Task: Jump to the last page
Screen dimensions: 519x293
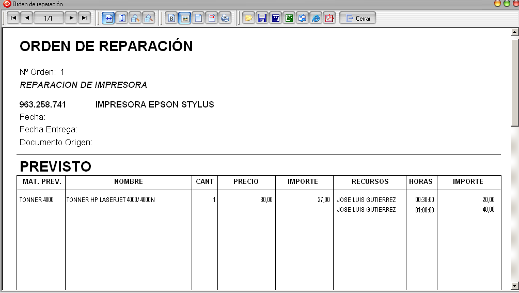Action: pos(85,18)
